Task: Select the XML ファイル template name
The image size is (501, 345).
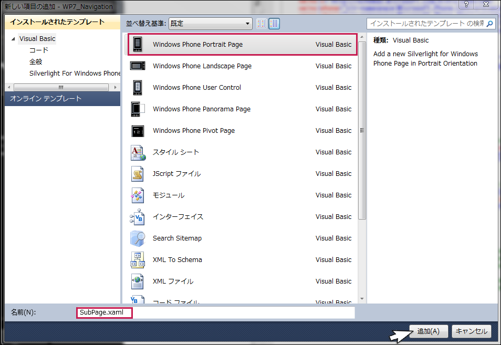Action: click(x=173, y=281)
